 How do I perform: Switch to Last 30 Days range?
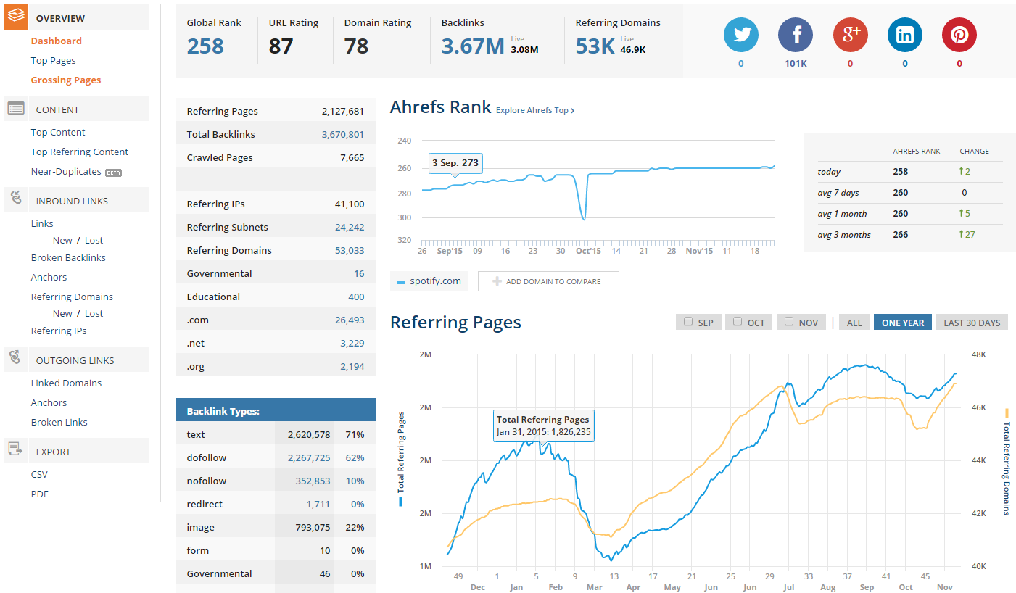(x=972, y=323)
